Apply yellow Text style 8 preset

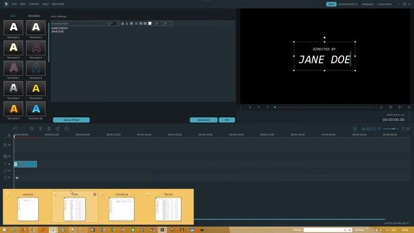[x=36, y=89]
